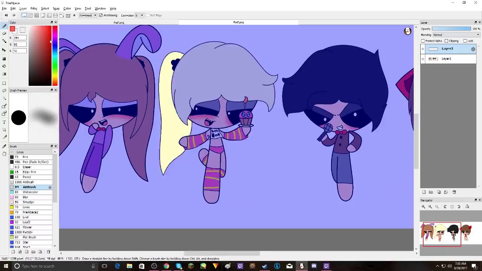This screenshot has width=482, height=271.
Task: Enable the Protect Alpha checkbox
Action: [x=423, y=41]
